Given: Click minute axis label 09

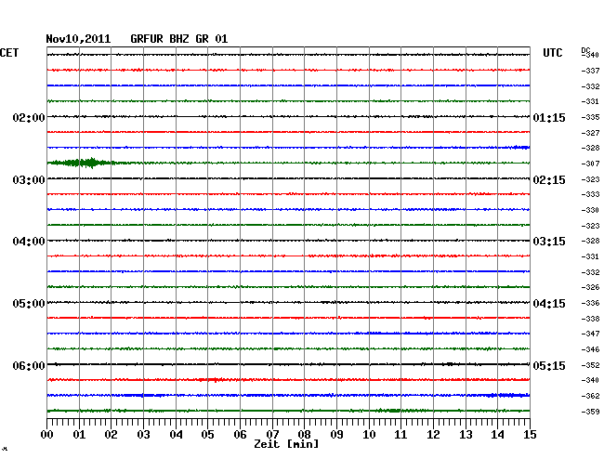Looking at the screenshot, I should pos(336,435).
